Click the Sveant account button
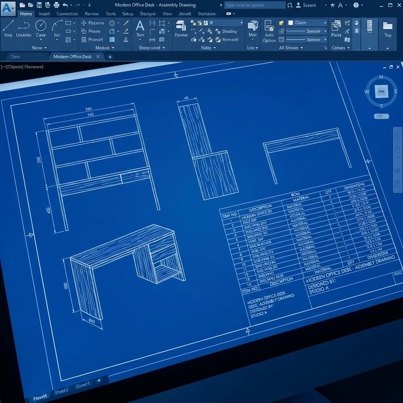The height and width of the screenshot is (403, 403). coord(306,5)
